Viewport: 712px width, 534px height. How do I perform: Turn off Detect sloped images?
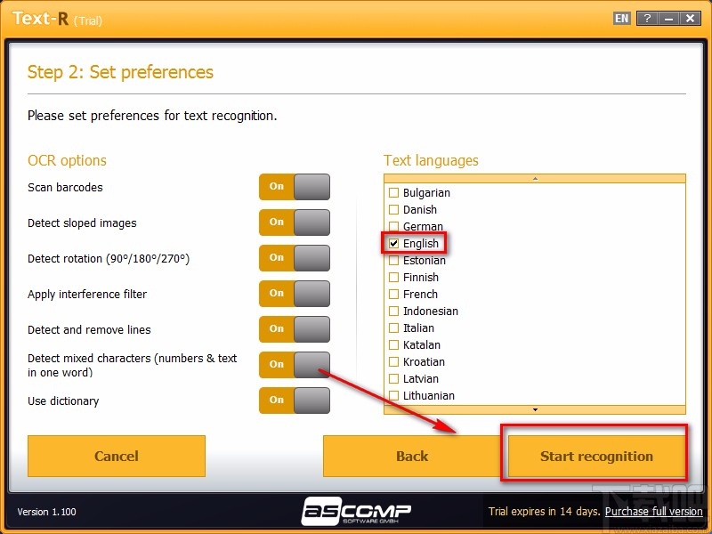[x=295, y=222]
